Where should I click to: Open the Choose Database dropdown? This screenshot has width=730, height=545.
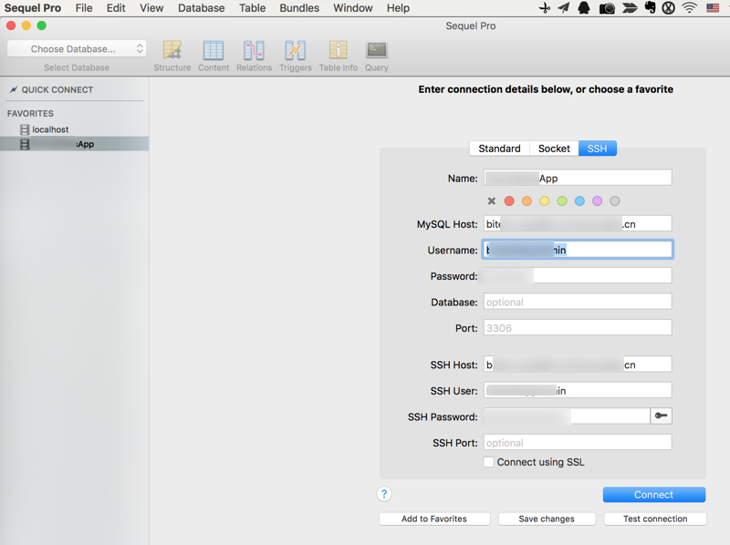click(x=77, y=49)
